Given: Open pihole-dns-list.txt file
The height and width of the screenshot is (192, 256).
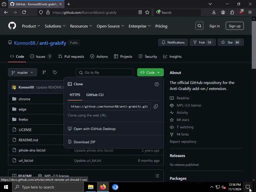Looking at the screenshot, I should pos(32,150).
